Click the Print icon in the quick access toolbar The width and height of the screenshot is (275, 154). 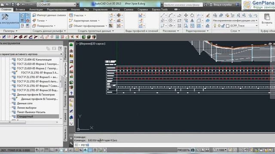[x=18, y=4]
